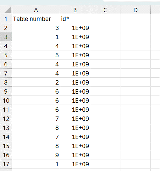Select row 16 header

[x=6, y=155]
